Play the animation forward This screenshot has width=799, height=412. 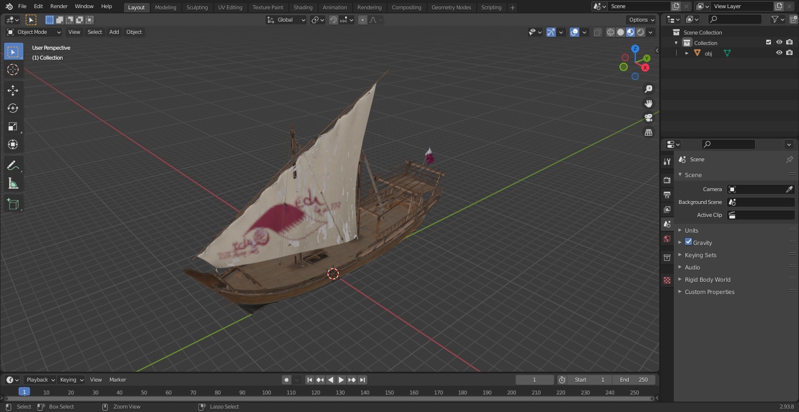(x=341, y=380)
